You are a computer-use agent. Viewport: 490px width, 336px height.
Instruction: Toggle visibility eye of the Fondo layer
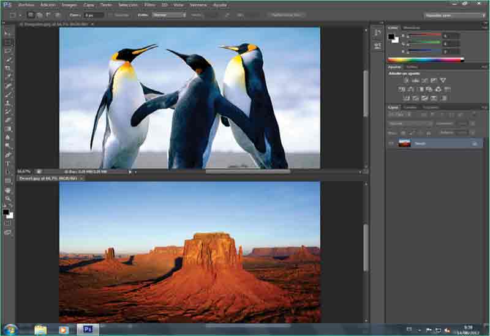391,143
